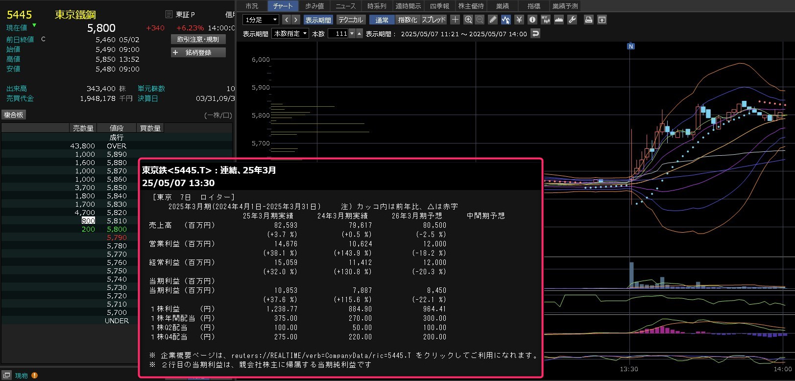
Task: Click the 82,593 sales figure in news
Action: [x=286, y=225]
